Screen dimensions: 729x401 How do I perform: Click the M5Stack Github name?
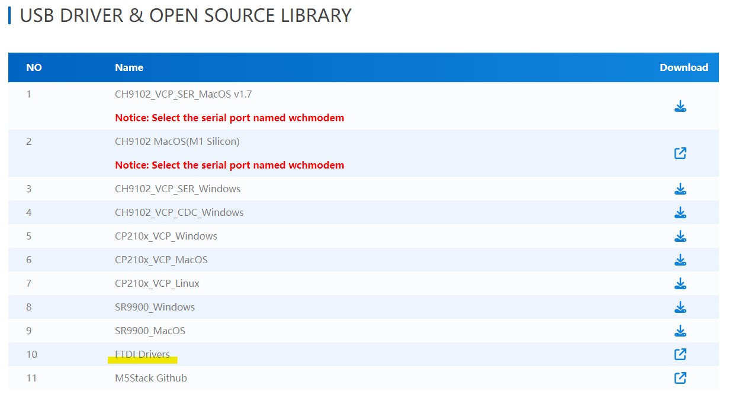151,378
